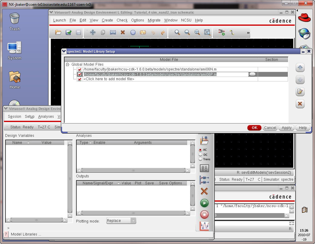
Task: Click Help in Model Library Setup
Action: click(x=303, y=128)
